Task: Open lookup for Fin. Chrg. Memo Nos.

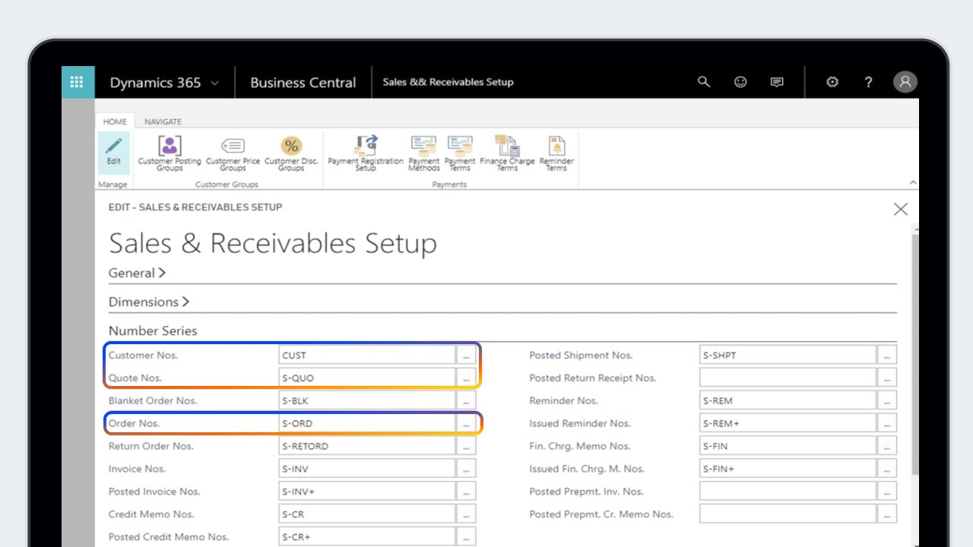Action: pyautogui.click(x=887, y=446)
